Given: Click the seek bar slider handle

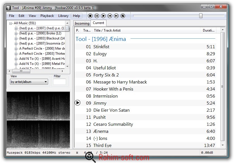Looking at the screenshot, I should coord(201,16).
